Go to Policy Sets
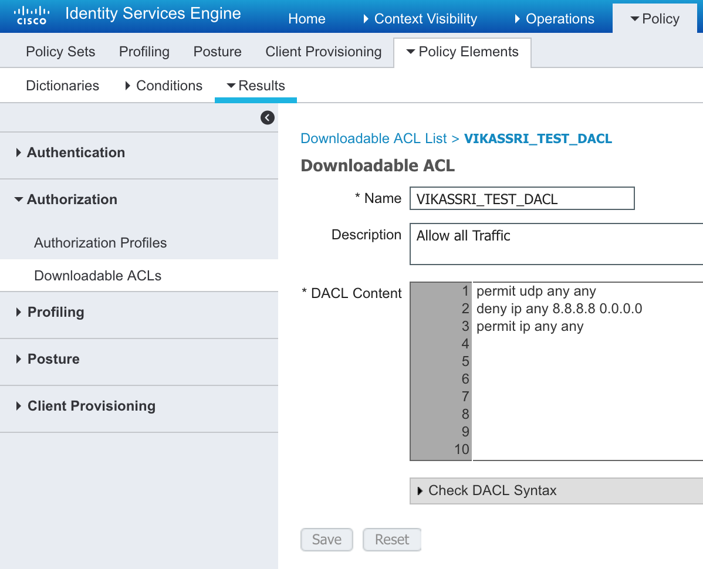Image resolution: width=703 pixels, height=569 pixels. tap(60, 52)
